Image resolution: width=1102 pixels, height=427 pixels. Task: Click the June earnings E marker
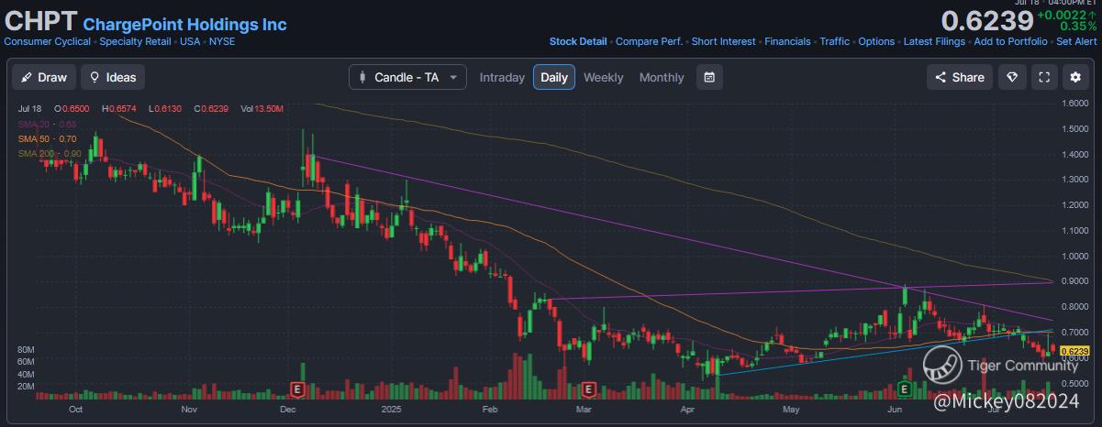click(904, 389)
